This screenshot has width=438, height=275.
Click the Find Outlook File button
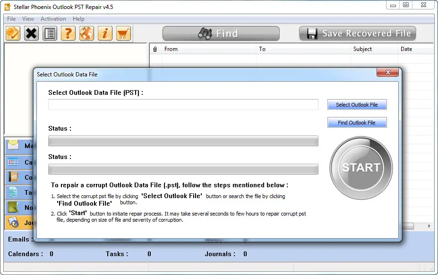[357, 123]
